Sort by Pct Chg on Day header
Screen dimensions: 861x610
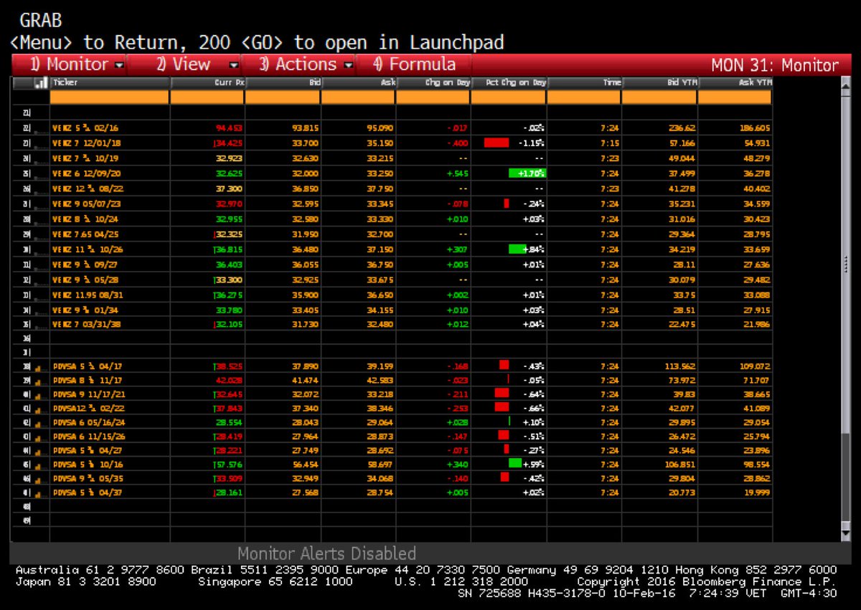tap(509, 83)
